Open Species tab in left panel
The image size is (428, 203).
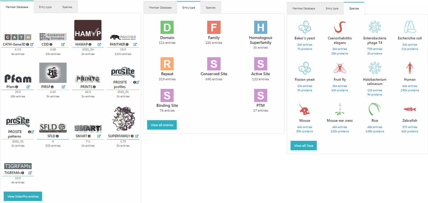[67, 7]
